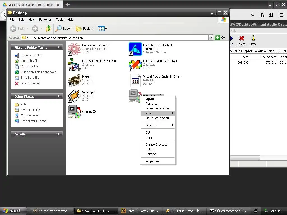Select the Microsoft Visual C++ 6.0 icon

coord(135,66)
